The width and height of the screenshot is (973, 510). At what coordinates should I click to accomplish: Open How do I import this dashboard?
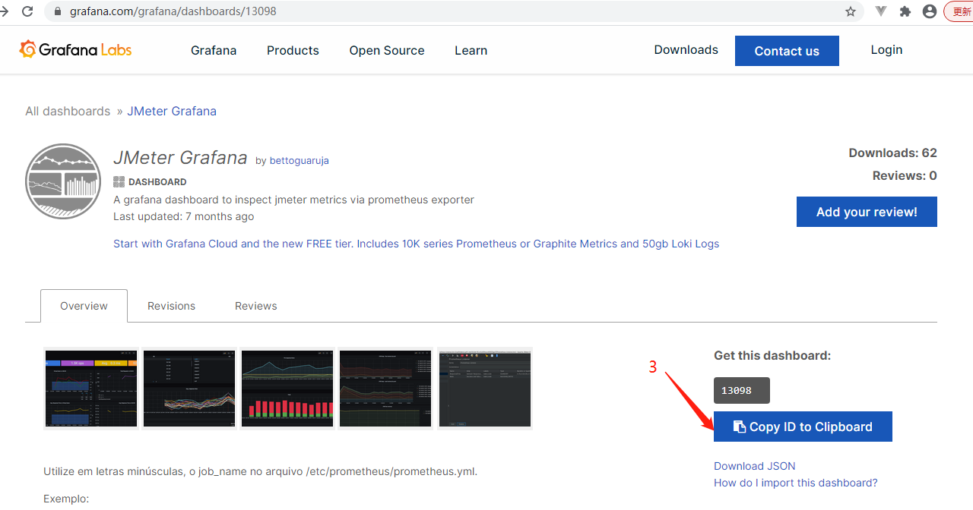tap(796, 483)
